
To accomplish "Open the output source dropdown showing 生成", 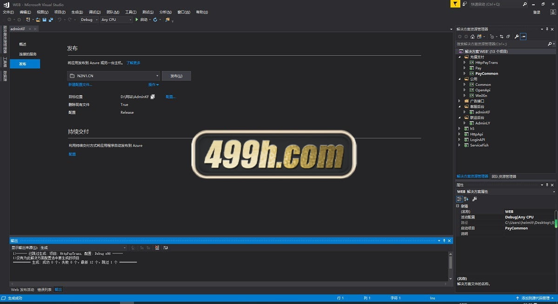I will [x=83, y=248].
